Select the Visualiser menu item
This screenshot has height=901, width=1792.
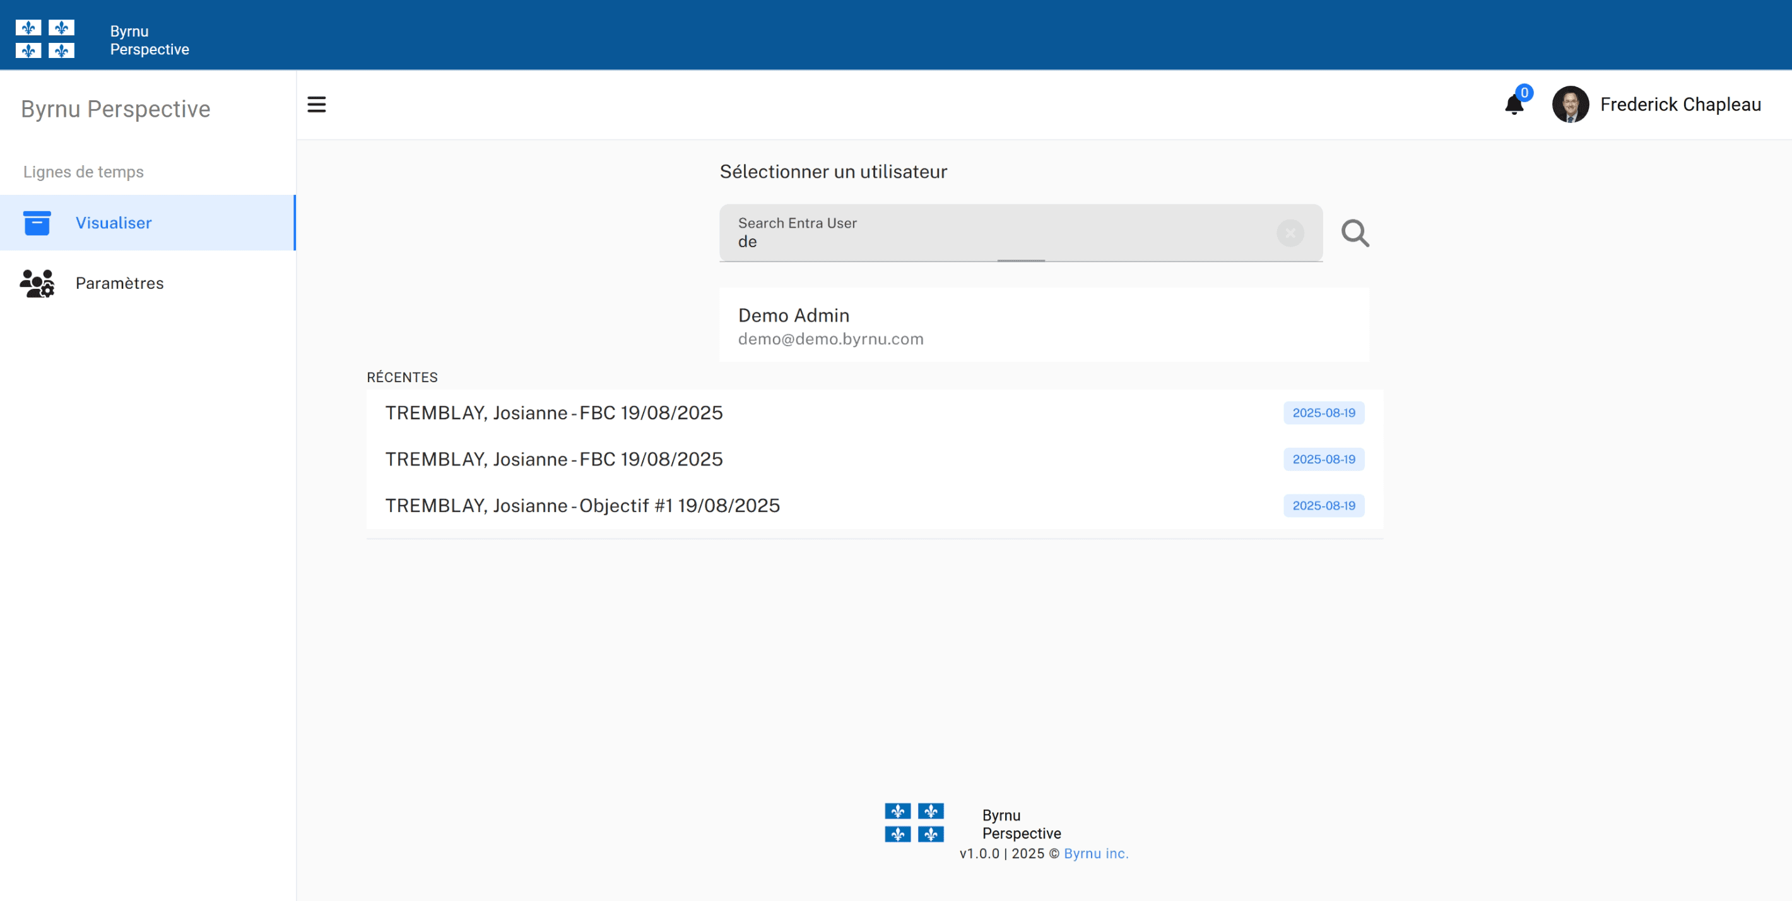[114, 223]
